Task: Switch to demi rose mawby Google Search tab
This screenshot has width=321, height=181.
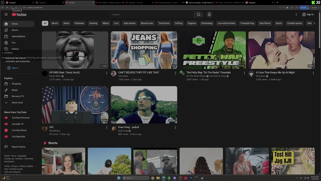Action: coord(200,3)
